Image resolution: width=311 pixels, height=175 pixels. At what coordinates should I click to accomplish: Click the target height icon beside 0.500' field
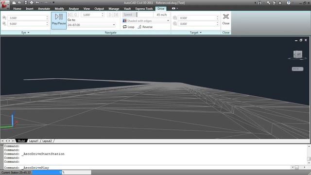coord(175,17)
